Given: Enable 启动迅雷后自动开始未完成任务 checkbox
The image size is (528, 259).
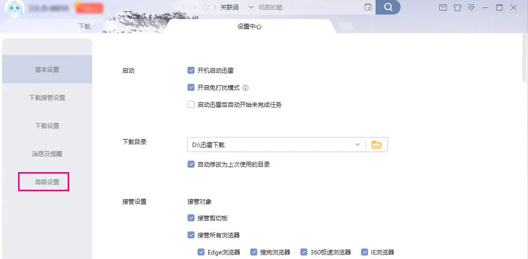Looking at the screenshot, I should [x=191, y=105].
